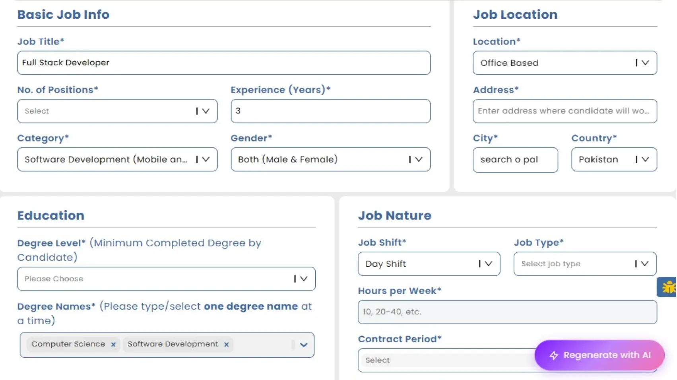The height and width of the screenshot is (380, 677).
Task: Open the Pakistan country dropdown
Action: 614,159
